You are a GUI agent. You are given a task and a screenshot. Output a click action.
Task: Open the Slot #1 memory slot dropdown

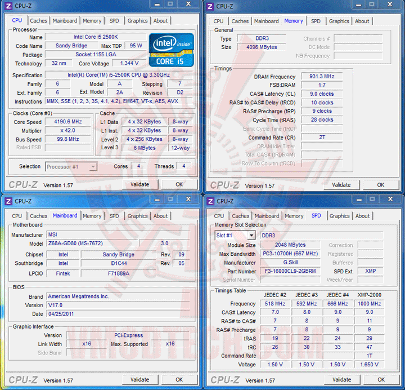pos(235,235)
